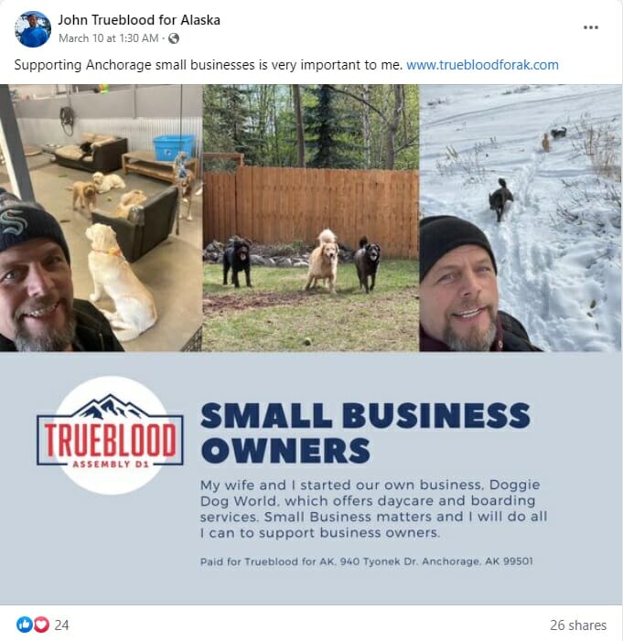Click the globe public-privacy icon
This screenshot has width=623, height=641.
click(x=174, y=38)
